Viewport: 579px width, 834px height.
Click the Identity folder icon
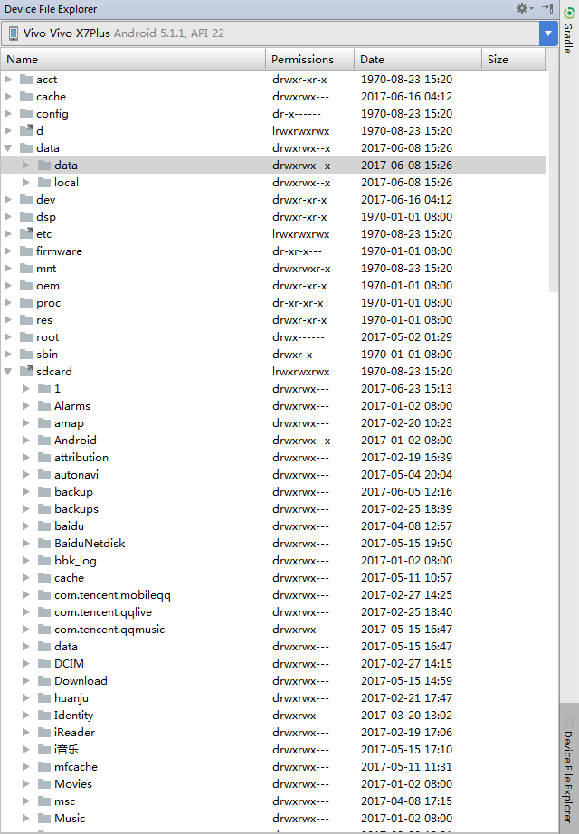(x=44, y=715)
